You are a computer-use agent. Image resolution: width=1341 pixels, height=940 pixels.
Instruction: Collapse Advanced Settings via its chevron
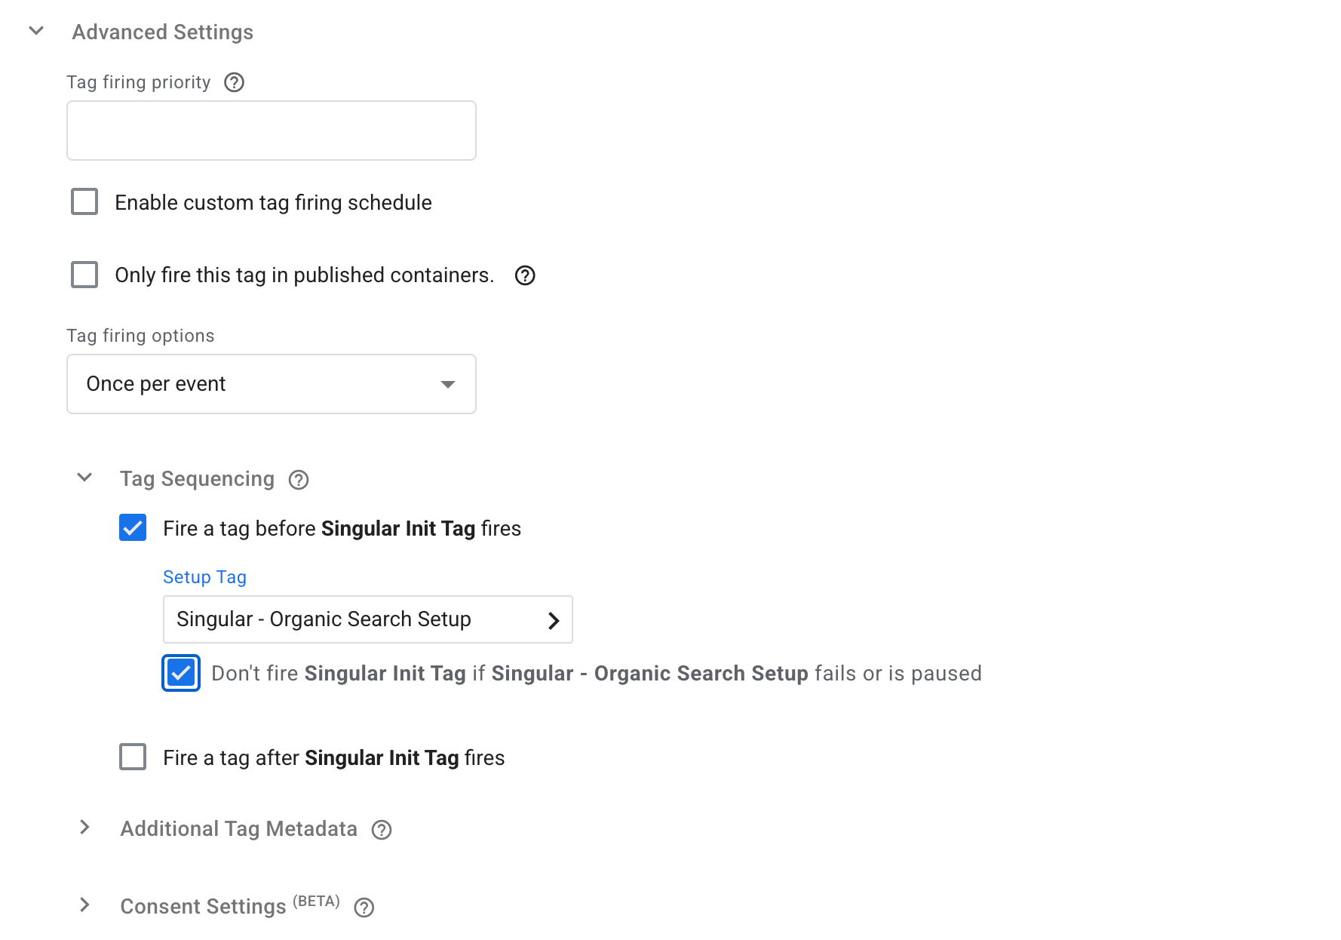point(35,31)
